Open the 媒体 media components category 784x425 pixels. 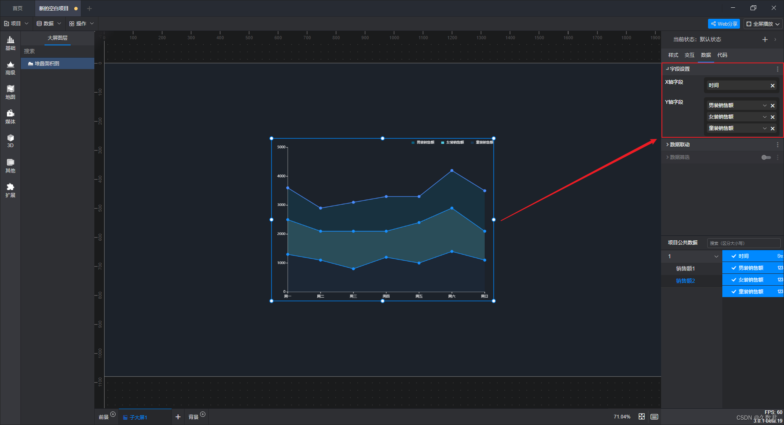click(x=10, y=117)
